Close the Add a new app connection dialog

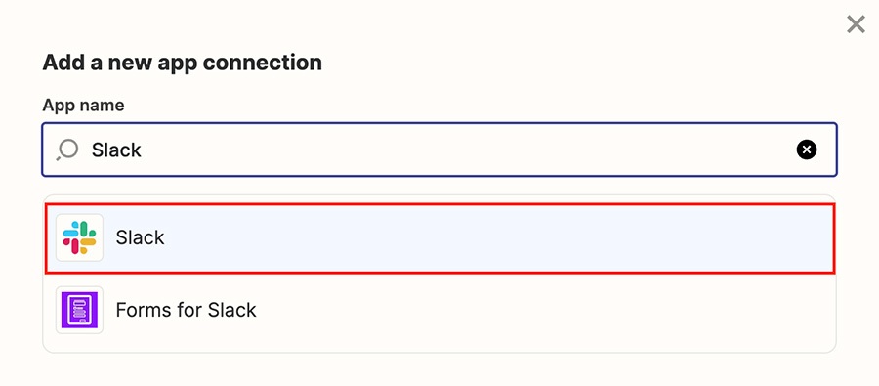pyautogui.click(x=856, y=24)
